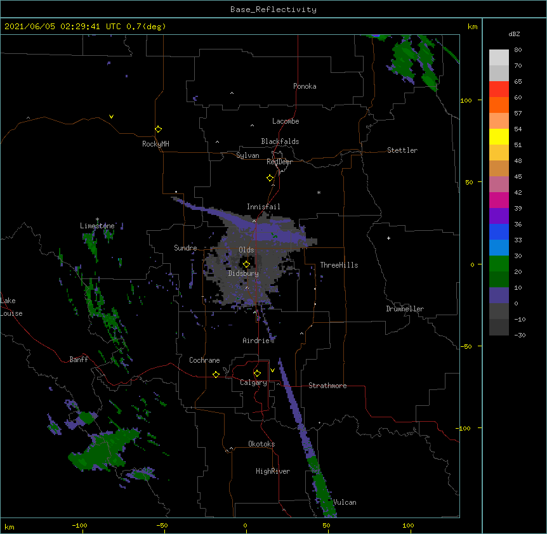Select the slate purple 10-0 dBZ swatch
The image size is (547, 534).
499,296
